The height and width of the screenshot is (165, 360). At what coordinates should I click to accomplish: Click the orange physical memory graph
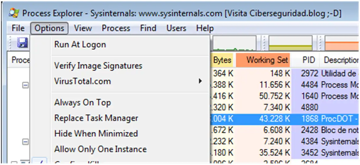[x=342, y=43]
